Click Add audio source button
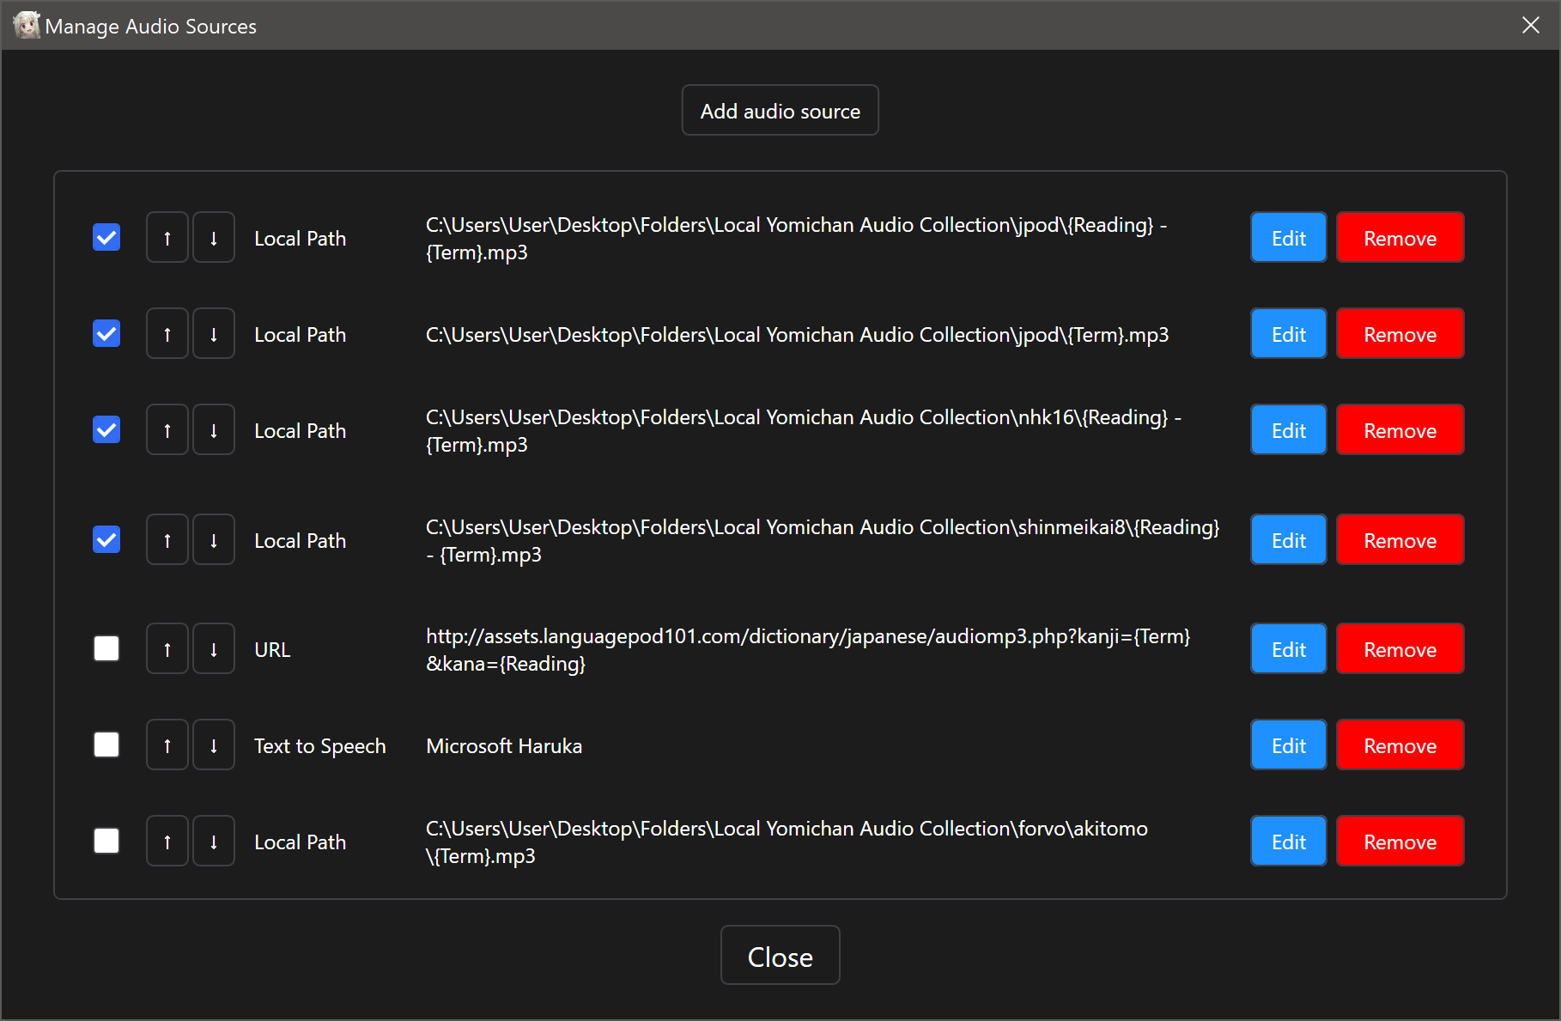 pyautogui.click(x=780, y=111)
